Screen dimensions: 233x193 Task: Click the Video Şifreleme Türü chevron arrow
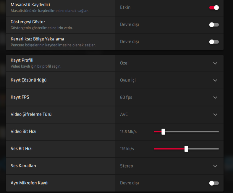point(215,115)
